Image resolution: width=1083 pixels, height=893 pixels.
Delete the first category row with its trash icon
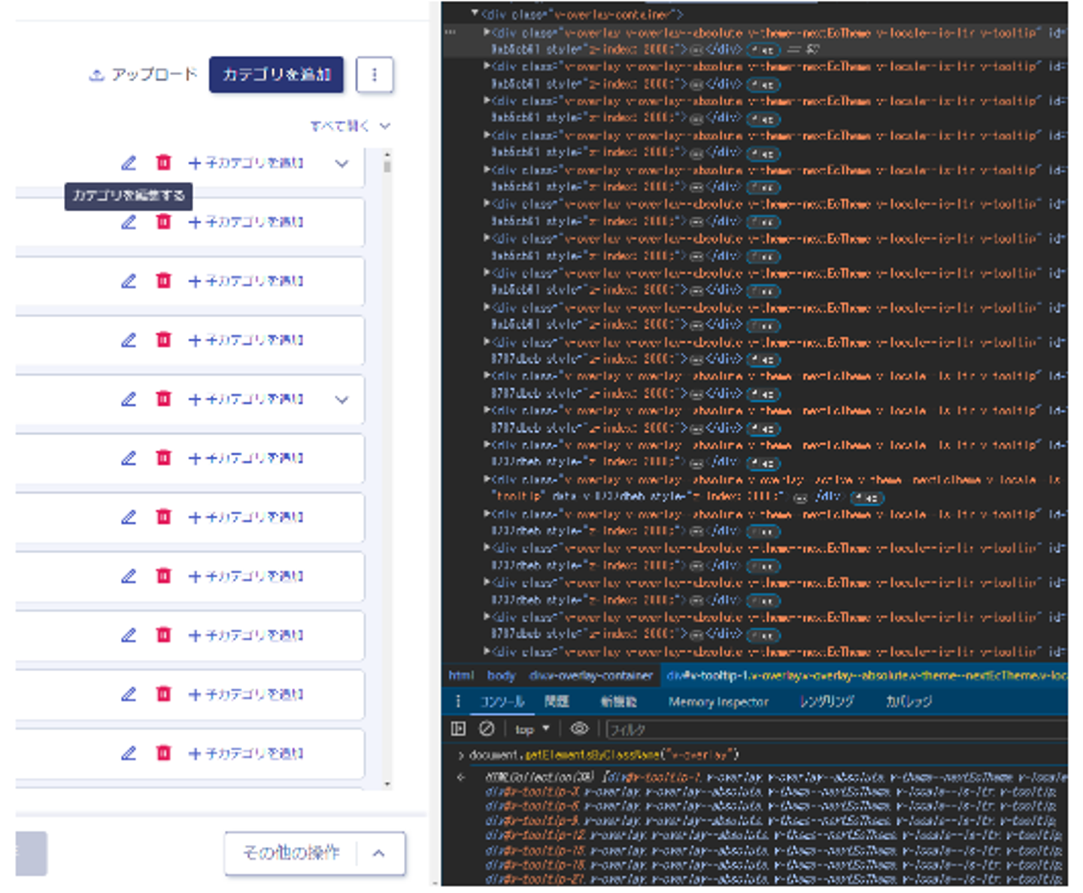click(x=163, y=162)
